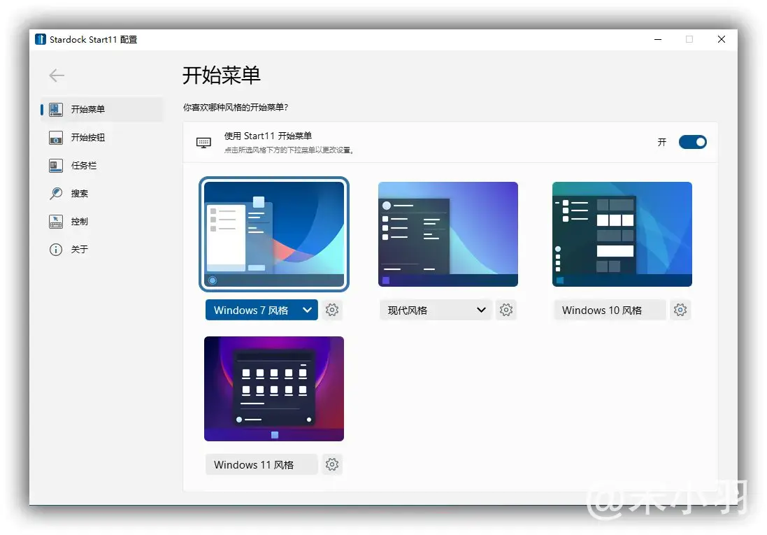Click the Windows 10 风格 button
The height and width of the screenshot is (535, 767).
click(x=609, y=310)
